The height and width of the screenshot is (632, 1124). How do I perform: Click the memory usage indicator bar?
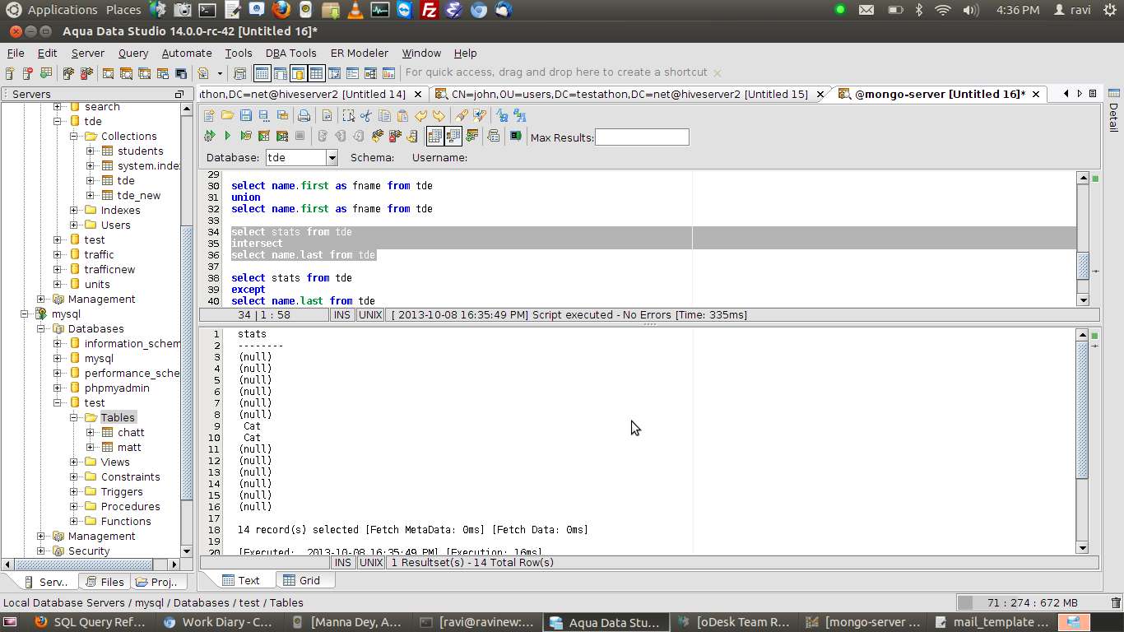tap(1032, 603)
